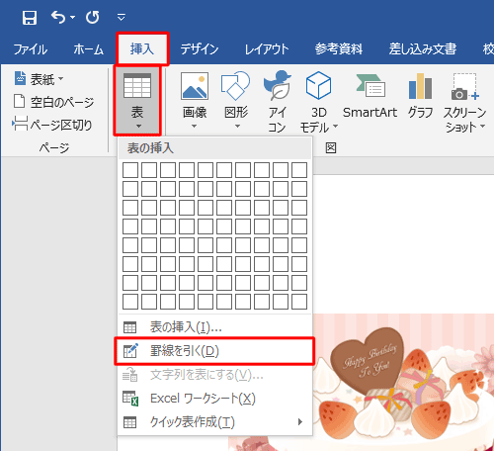Open the ファイル tab

coord(31,49)
